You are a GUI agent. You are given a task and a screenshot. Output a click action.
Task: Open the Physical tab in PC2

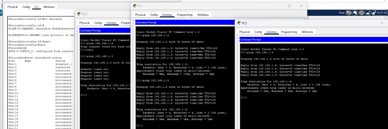coord(245,32)
